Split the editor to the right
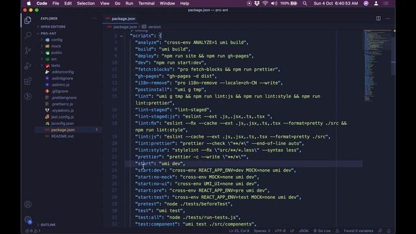Viewport: 416px width, 234px height. click(378, 18)
